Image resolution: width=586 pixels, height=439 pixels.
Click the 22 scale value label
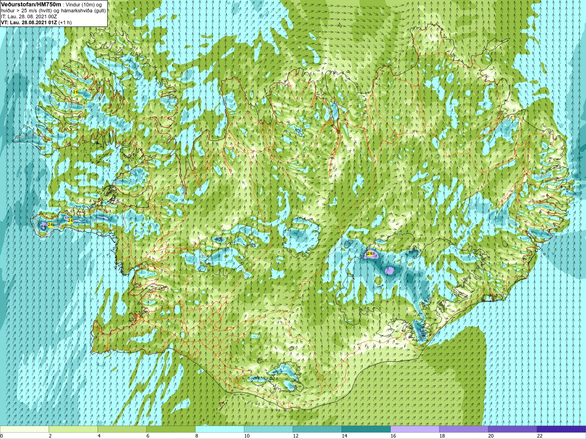[540, 436]
